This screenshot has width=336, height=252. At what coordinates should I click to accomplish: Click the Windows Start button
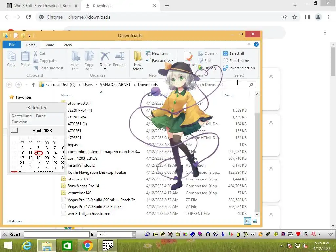click(x=8, y=245)
